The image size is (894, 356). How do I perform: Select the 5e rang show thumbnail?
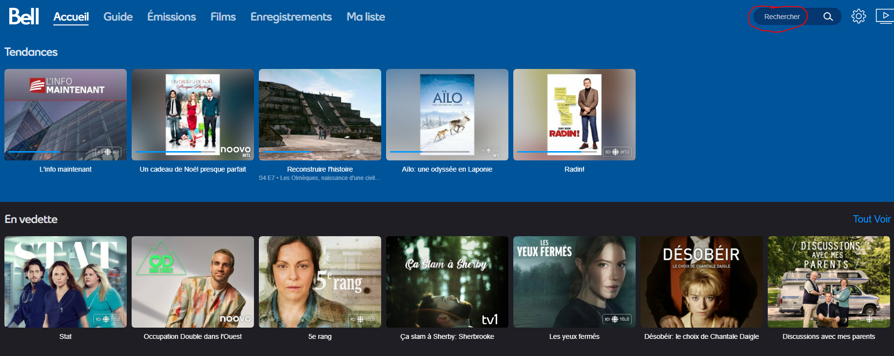click(x=320, y=282)
